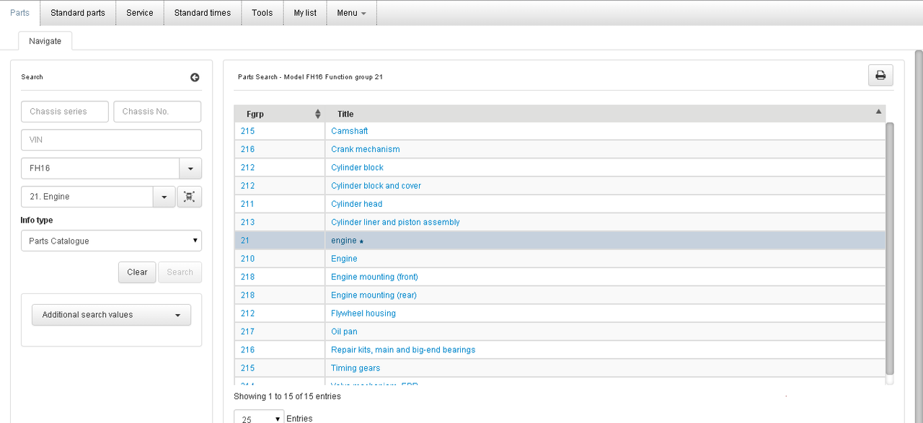
Task: Select the Navigate sub-tab
Action: [x=45, y=41]
